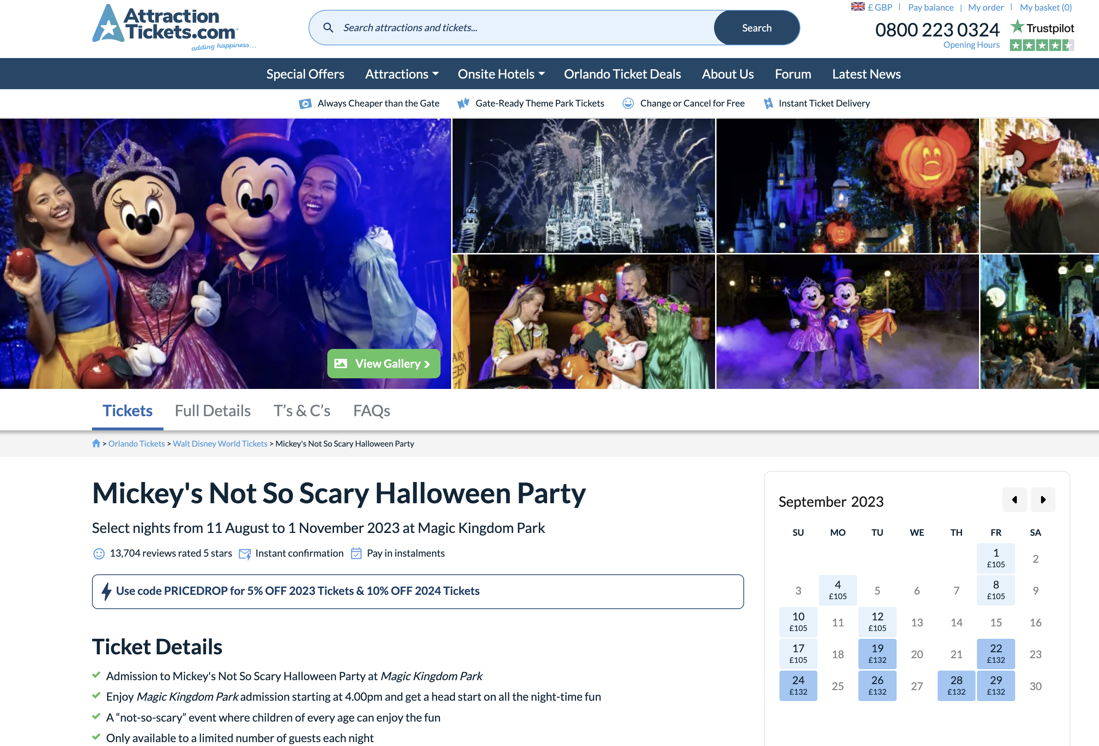Select September 12 at £105
The height and width of the screenshot is (746, 1099).
(877, 621)
